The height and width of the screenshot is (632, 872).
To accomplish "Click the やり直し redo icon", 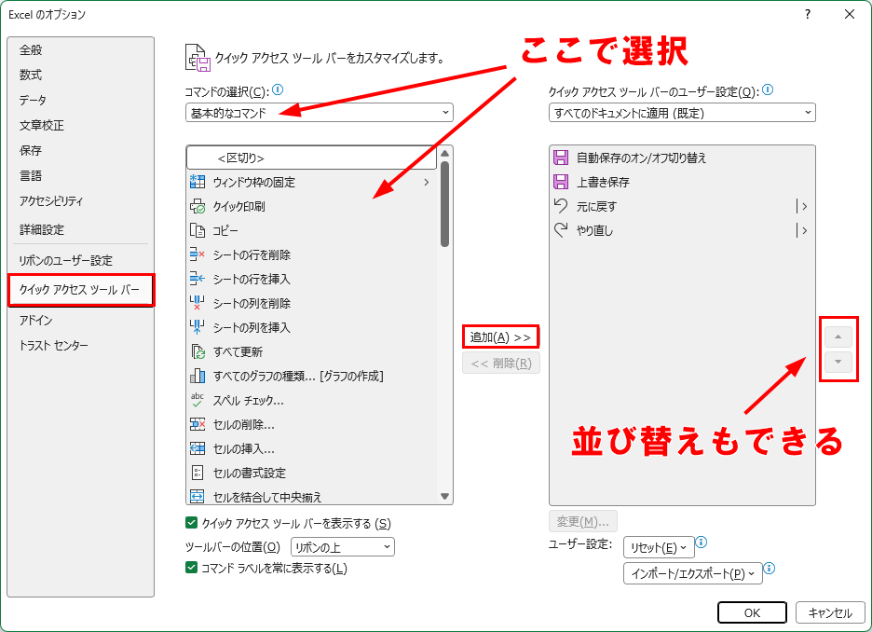I will point(561,229).
